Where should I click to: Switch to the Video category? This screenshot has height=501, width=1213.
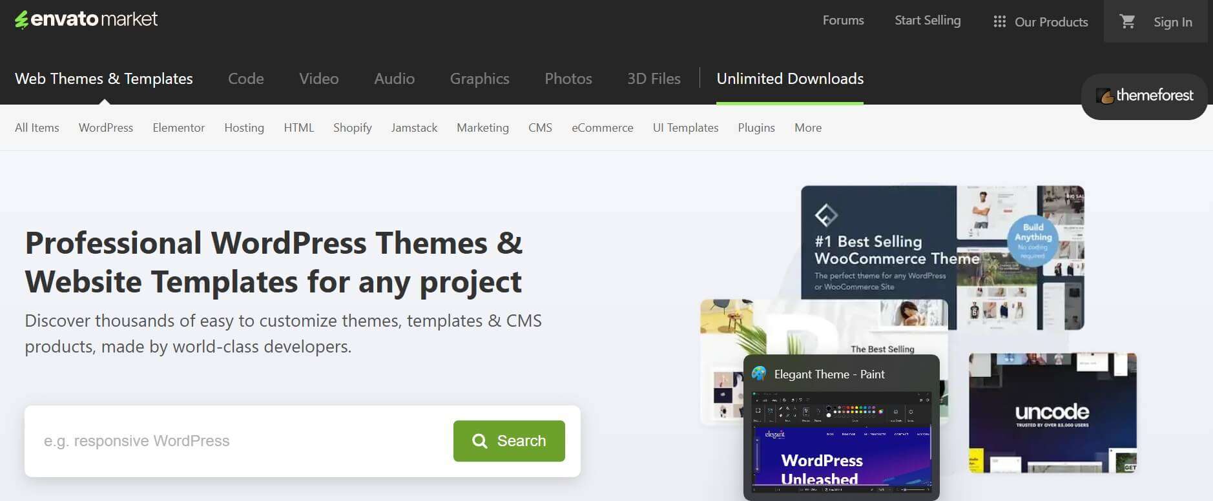click(x=319, y=79)
